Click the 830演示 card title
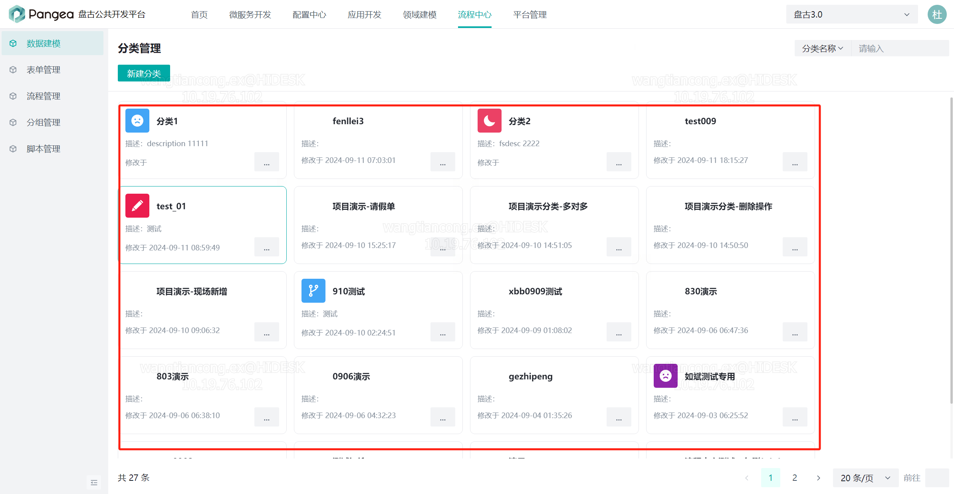This screenshot has height=494, width=954. tap(701, 291)
